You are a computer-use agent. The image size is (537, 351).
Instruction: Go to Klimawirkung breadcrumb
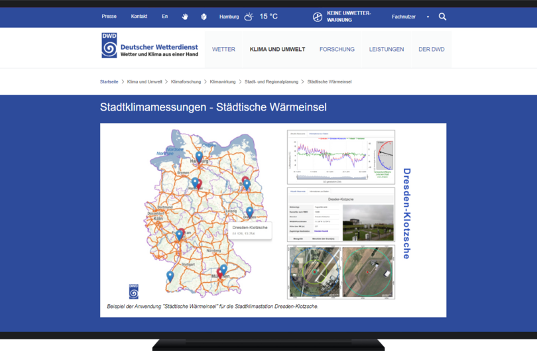[223, 81]
